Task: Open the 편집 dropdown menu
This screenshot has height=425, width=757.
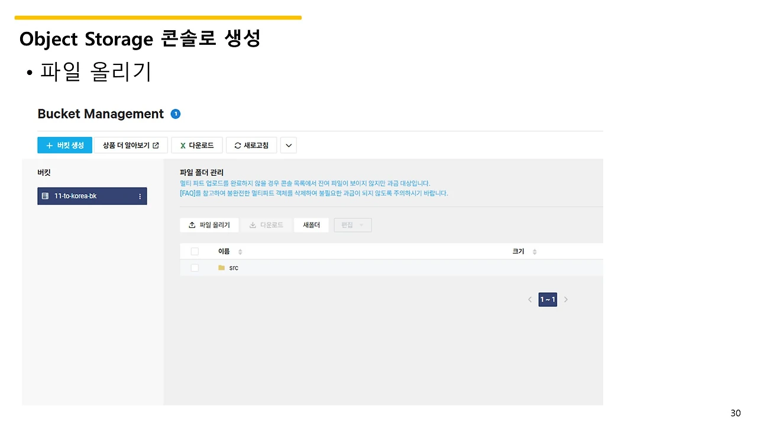Action: tap(352, 224)
